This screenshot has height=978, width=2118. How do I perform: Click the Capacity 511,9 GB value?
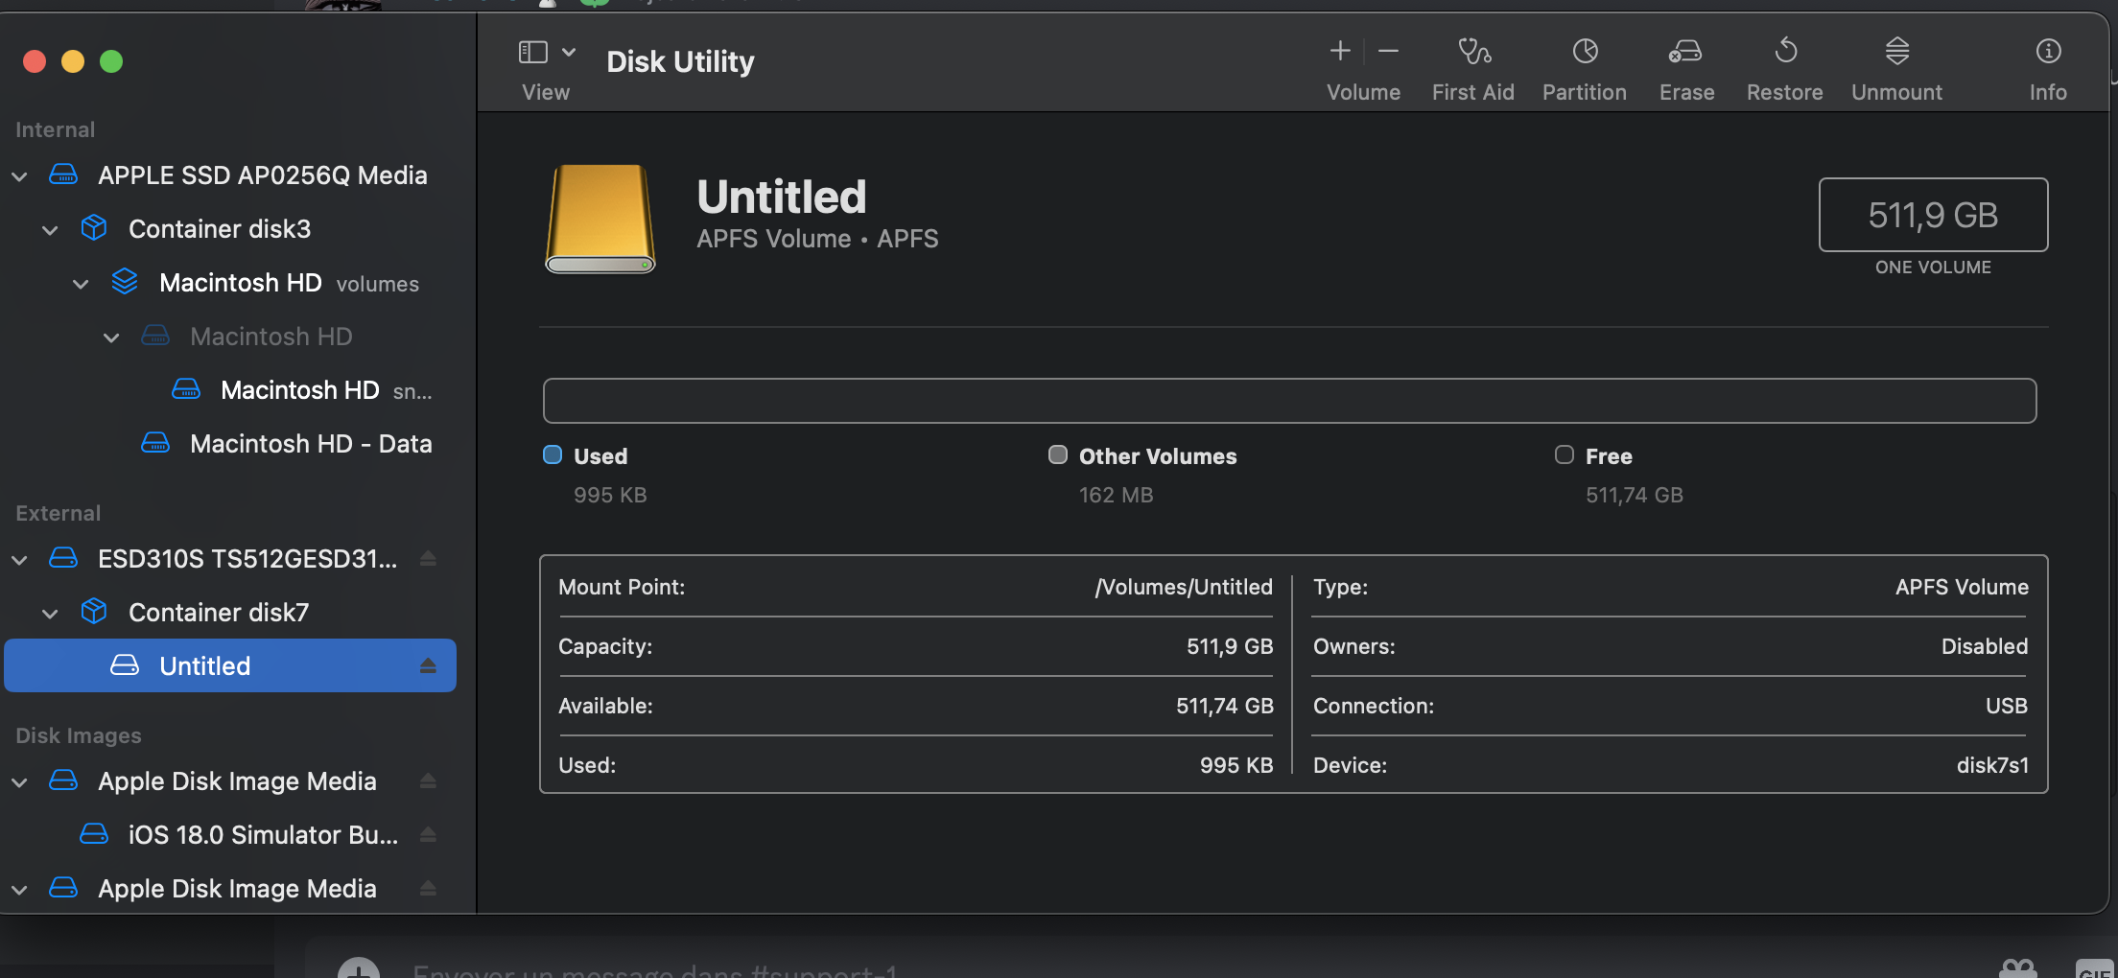coord(1230,646)
